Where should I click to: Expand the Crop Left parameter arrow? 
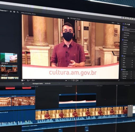click(132, 61)
